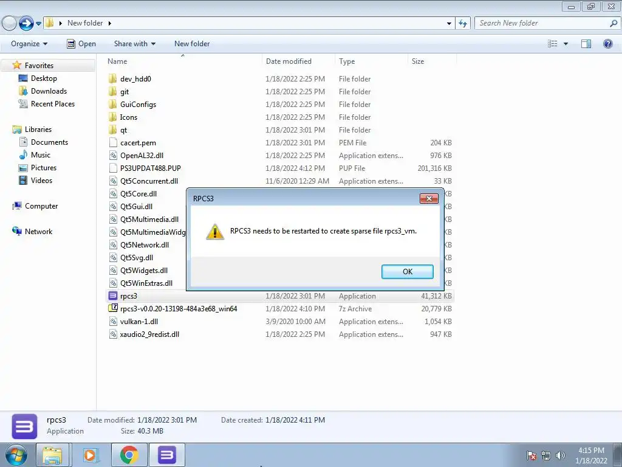The height and width of the screenshot is (467, 622).
Task: Open Computer in navigation pane
Action: pyautogui.click(x=41, y=206)
